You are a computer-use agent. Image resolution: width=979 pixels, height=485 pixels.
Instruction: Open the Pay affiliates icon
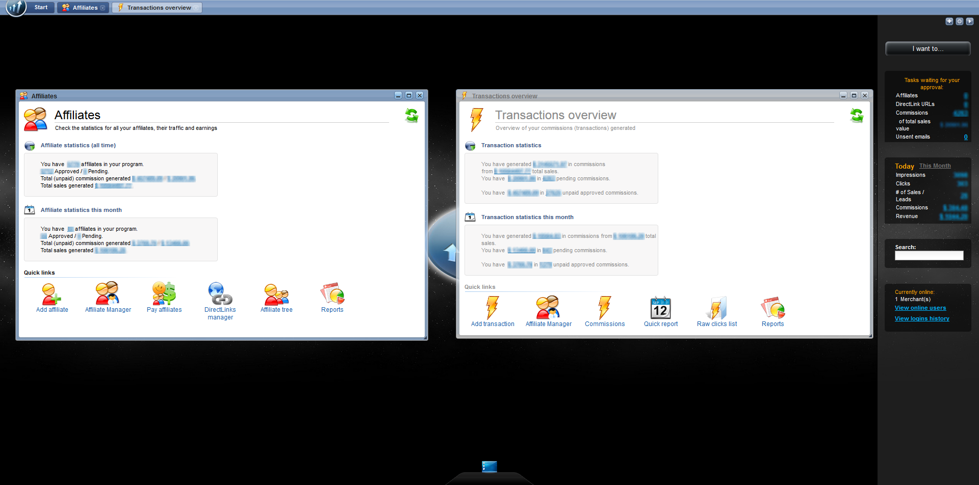(x=164, y=293)
